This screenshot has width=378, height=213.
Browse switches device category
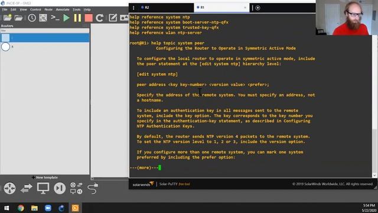coord(26,188)
